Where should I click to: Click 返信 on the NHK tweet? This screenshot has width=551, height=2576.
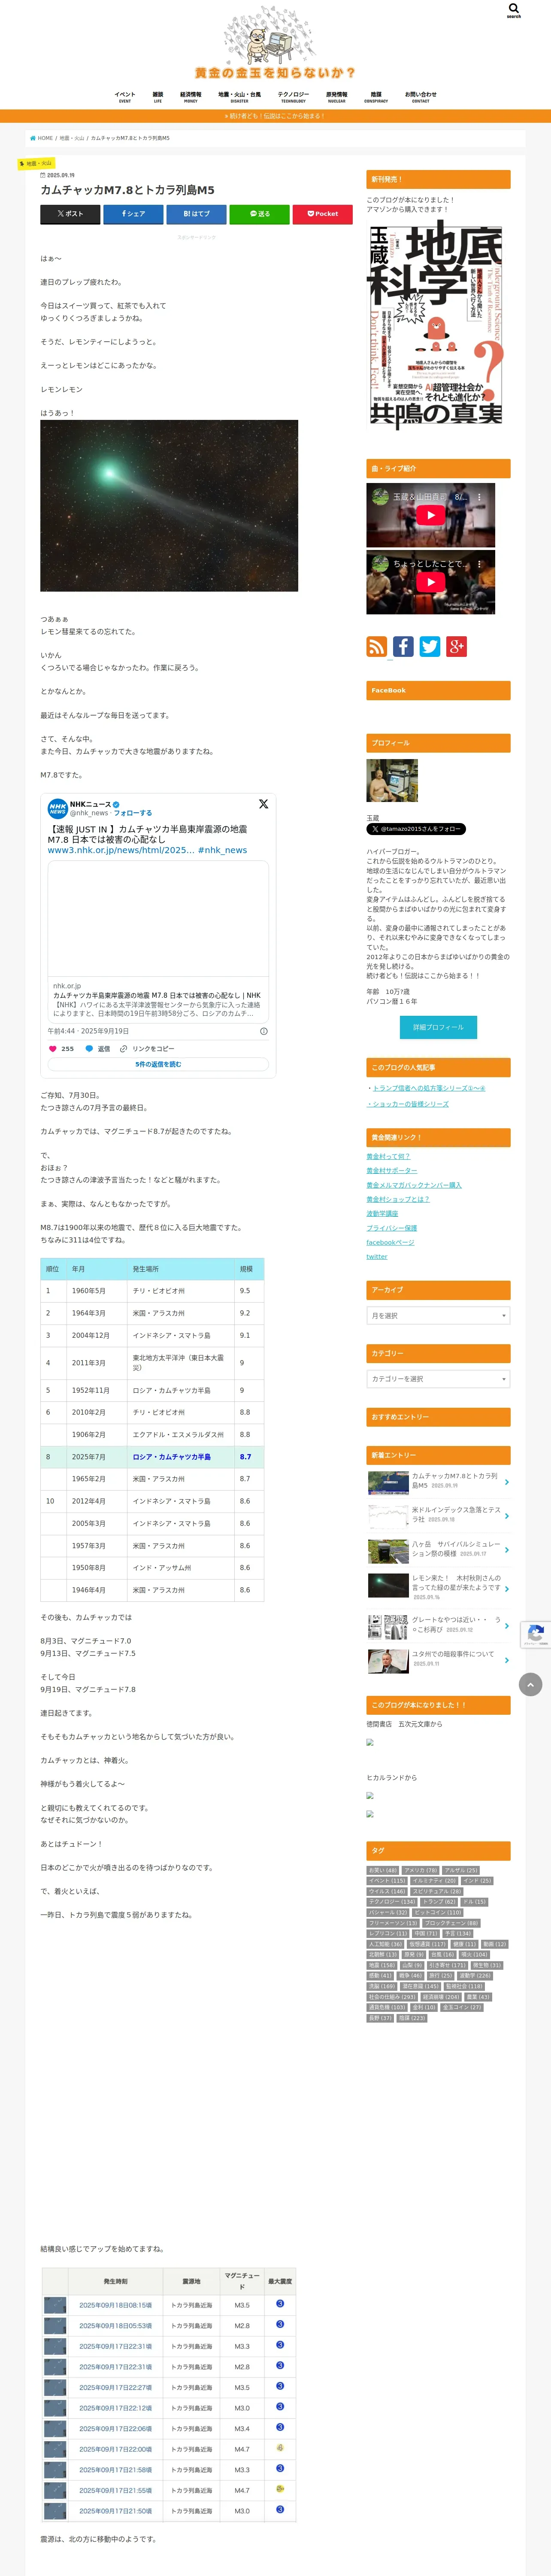[x=98, y=1049]
